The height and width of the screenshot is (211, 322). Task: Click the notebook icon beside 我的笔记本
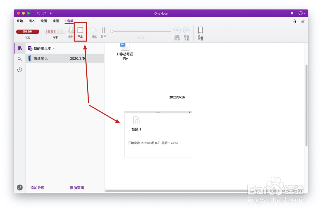pos(30,48)
